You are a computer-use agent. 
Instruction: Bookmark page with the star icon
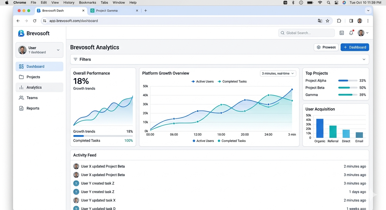(327, 21)
